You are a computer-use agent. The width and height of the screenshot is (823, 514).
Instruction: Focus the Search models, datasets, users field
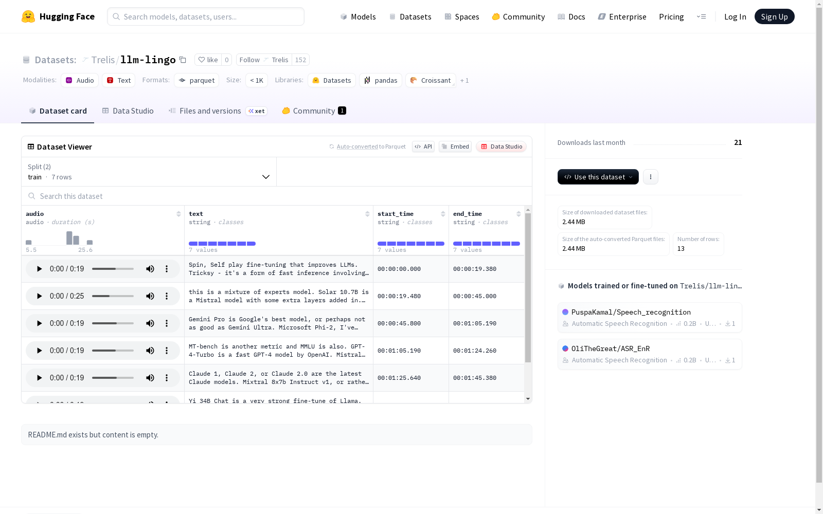(206, 16)
